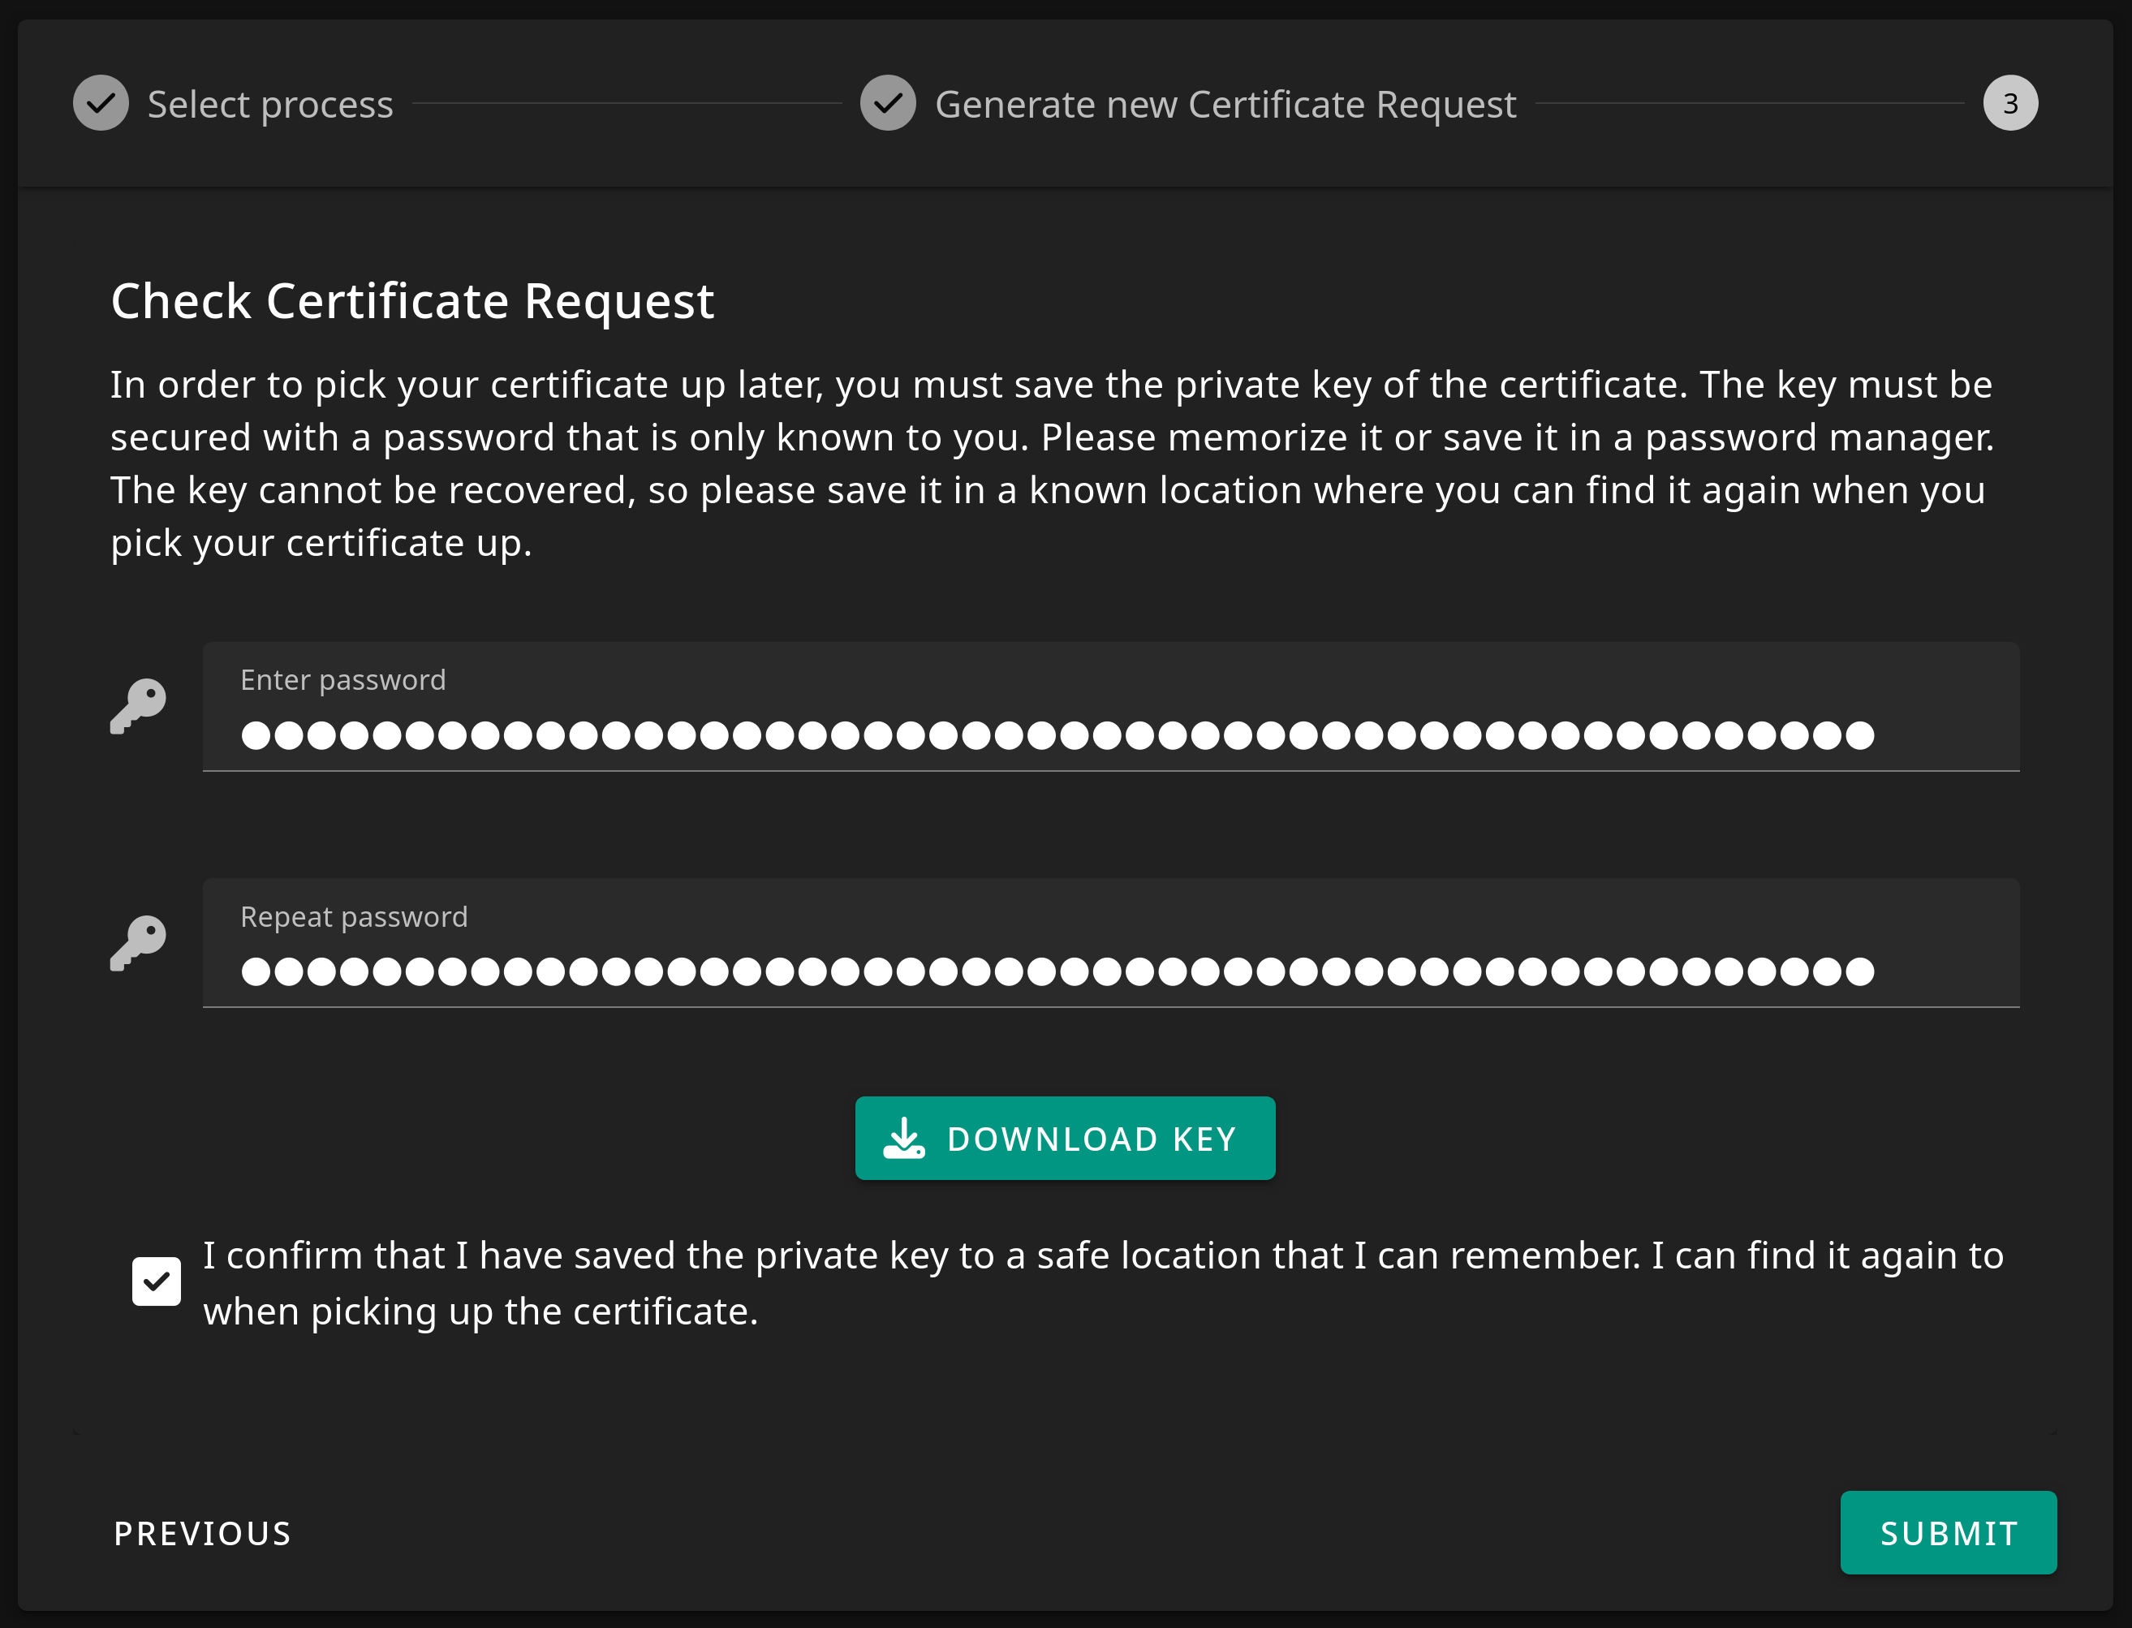Go back with the PREVIOUS button
The image size is (2132, 1628).
tap(203, 1534)
